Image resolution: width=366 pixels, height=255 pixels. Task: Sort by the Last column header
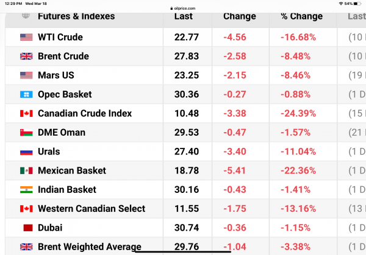click(x=184, y=16)
